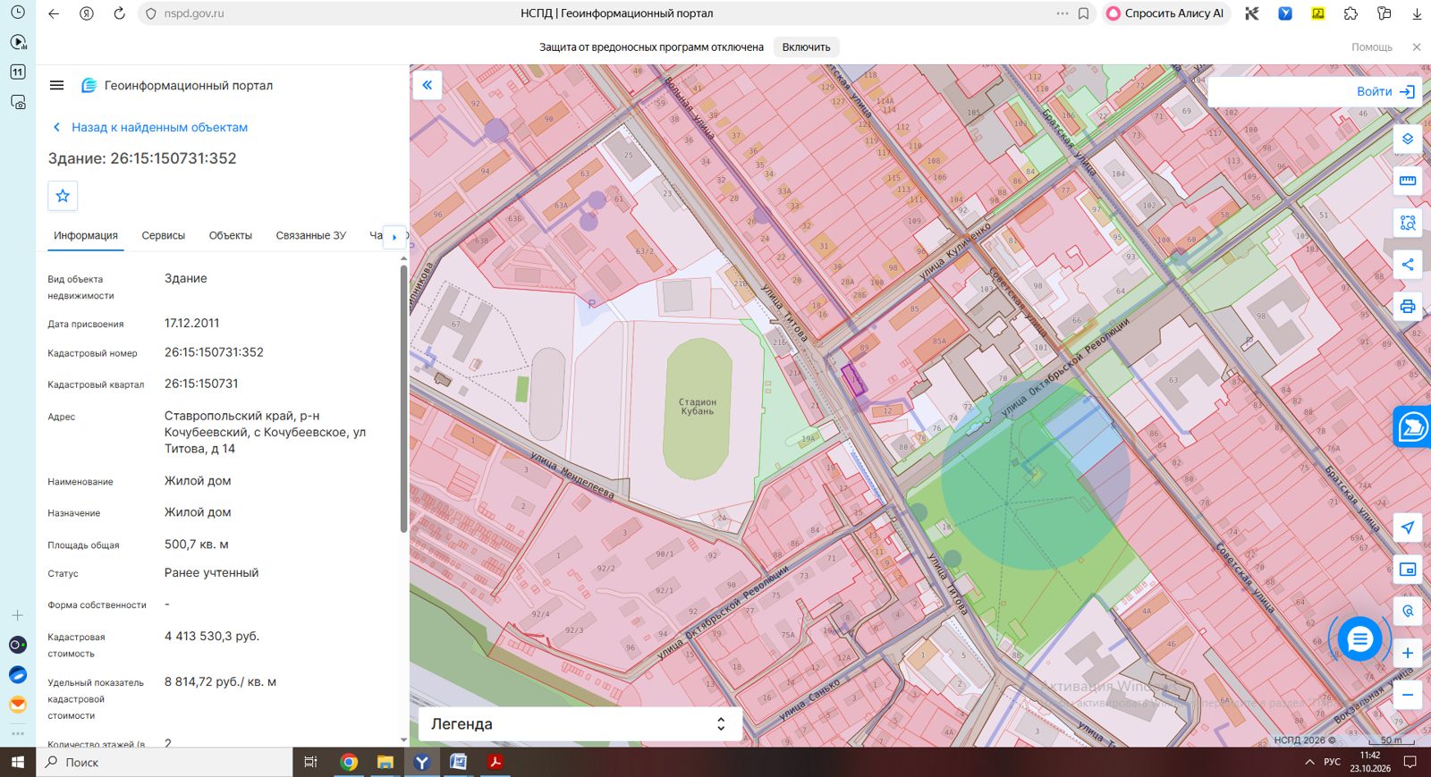1431x777 pixels.
Task: Click the Стадион Кубань map label
Action: (698, 407)
